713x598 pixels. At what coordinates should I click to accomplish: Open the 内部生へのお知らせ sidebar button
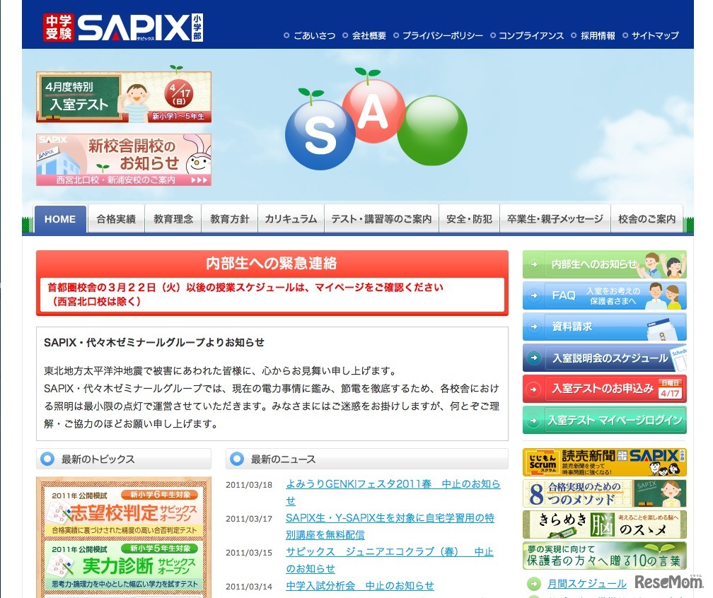pyautogui.click(x=604, y=264)
